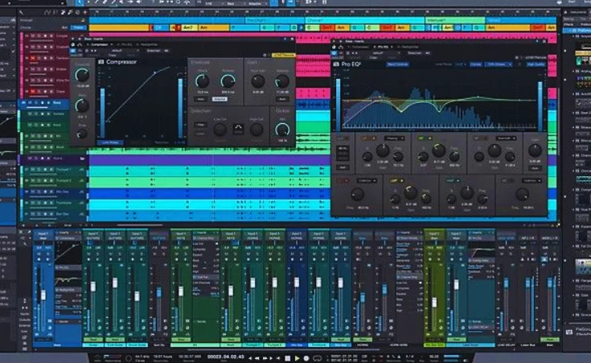Switch to Compressor tab in Pro EQ window
The image size is (591, 363).
tap(360, 47)
